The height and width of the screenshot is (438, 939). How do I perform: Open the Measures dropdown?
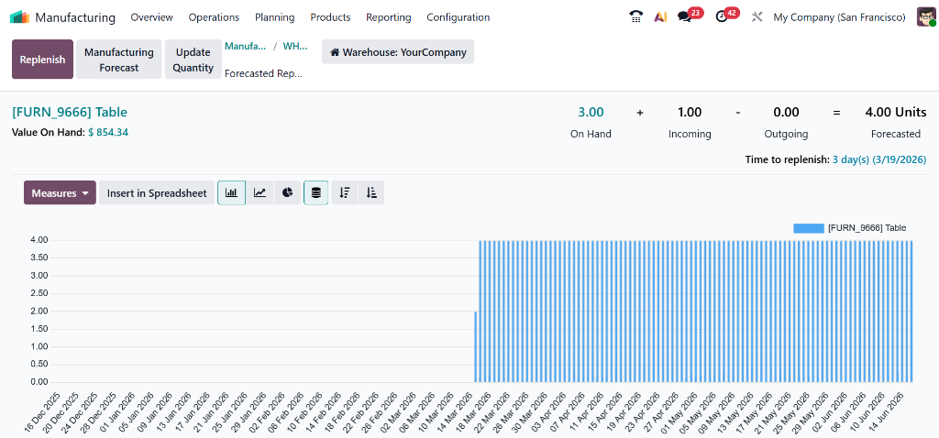(60, 192)
